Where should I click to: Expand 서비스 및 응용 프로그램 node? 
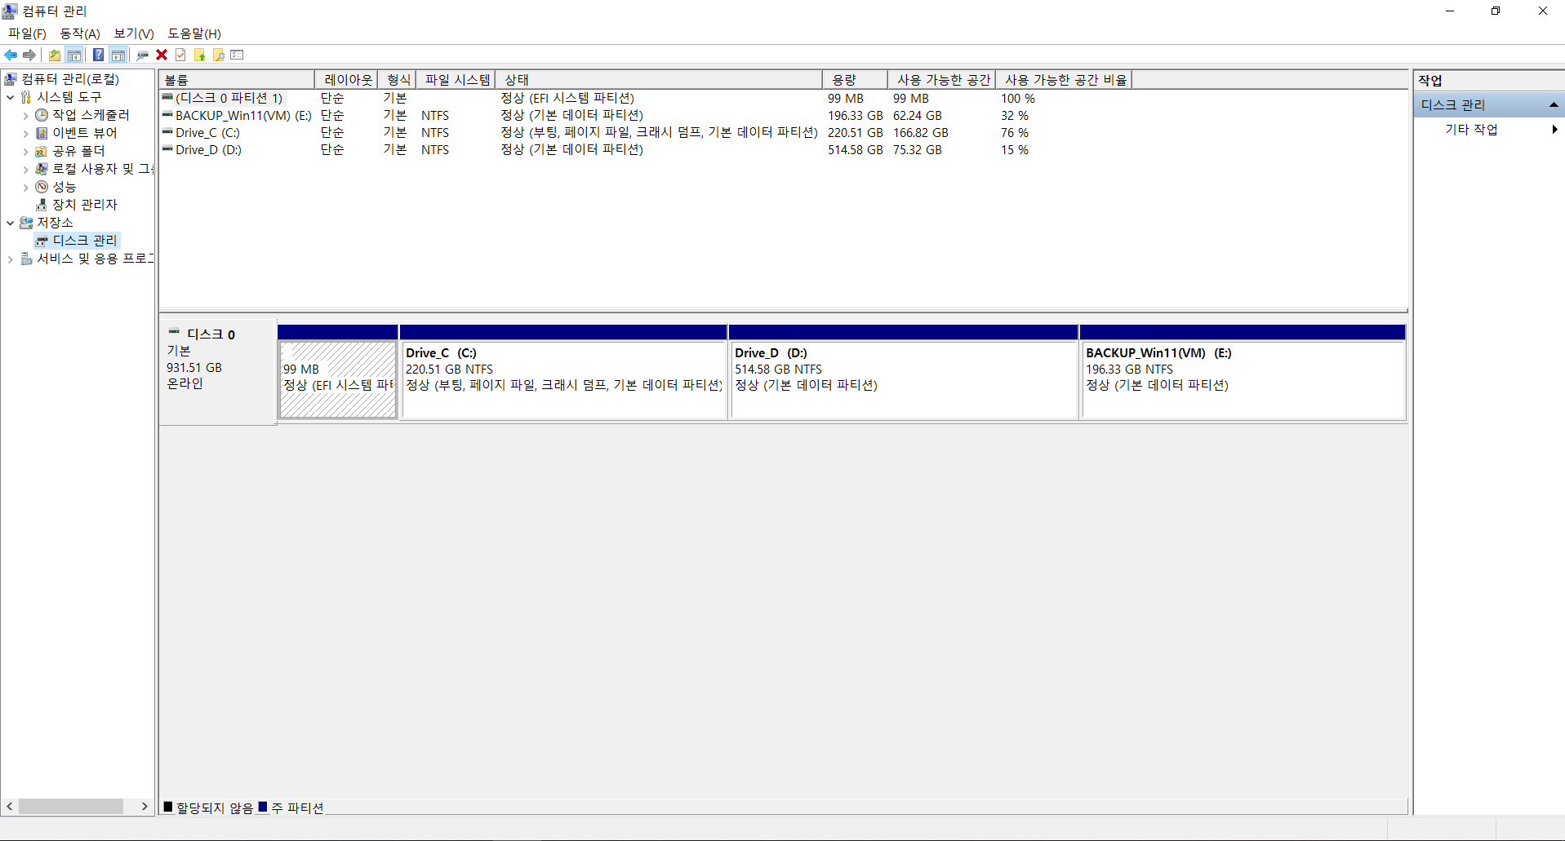coord(10,259)
